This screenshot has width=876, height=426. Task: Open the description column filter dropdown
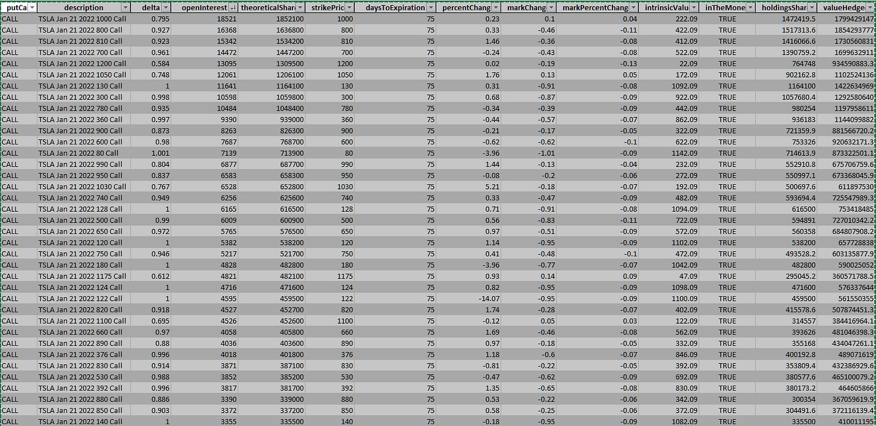125,8
